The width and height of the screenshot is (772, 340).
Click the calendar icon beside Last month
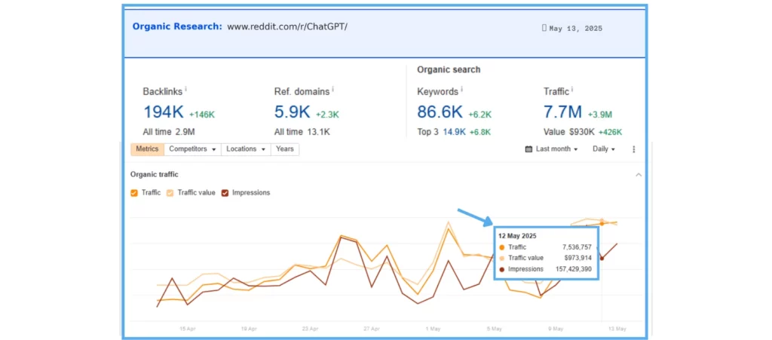(x=528, y=149)
